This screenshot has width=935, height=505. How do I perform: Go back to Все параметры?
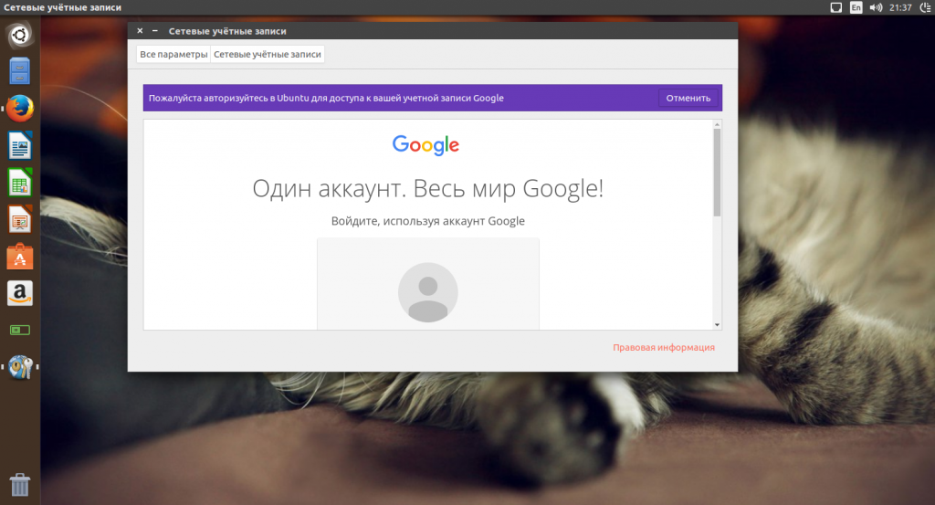(173, 55)
